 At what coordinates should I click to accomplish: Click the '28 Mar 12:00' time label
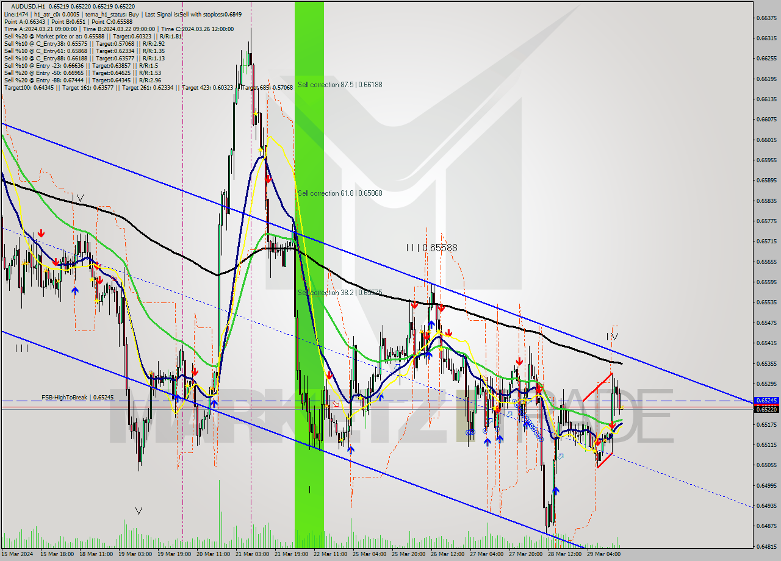coord(565,554)
